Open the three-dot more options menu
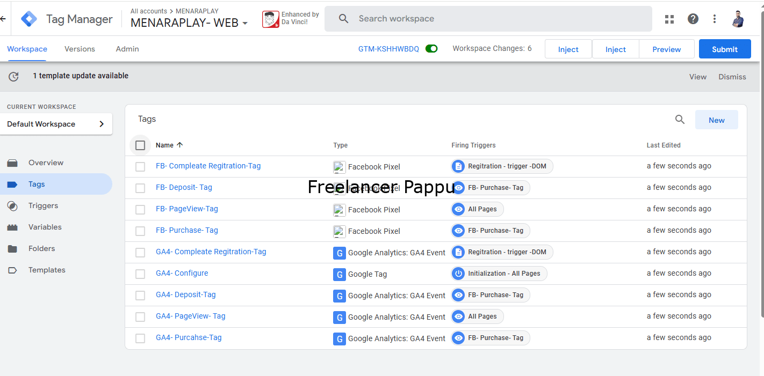The width and height of the screenshot is (764, 376). click(715, 19)
